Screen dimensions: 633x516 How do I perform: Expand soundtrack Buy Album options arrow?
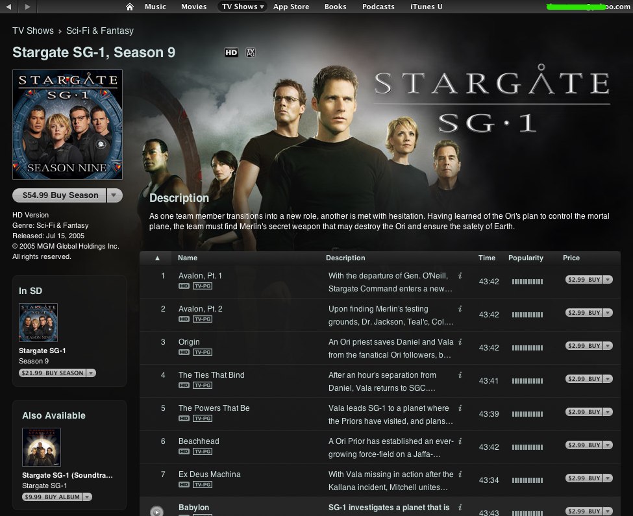coord(87,497)
